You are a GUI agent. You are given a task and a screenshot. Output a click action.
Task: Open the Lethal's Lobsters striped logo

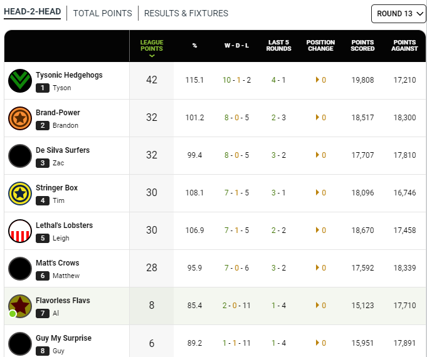(20, 231)
